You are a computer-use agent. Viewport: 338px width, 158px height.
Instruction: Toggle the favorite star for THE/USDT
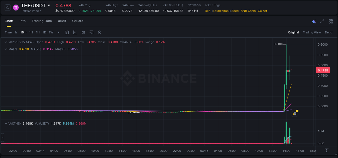7,7
